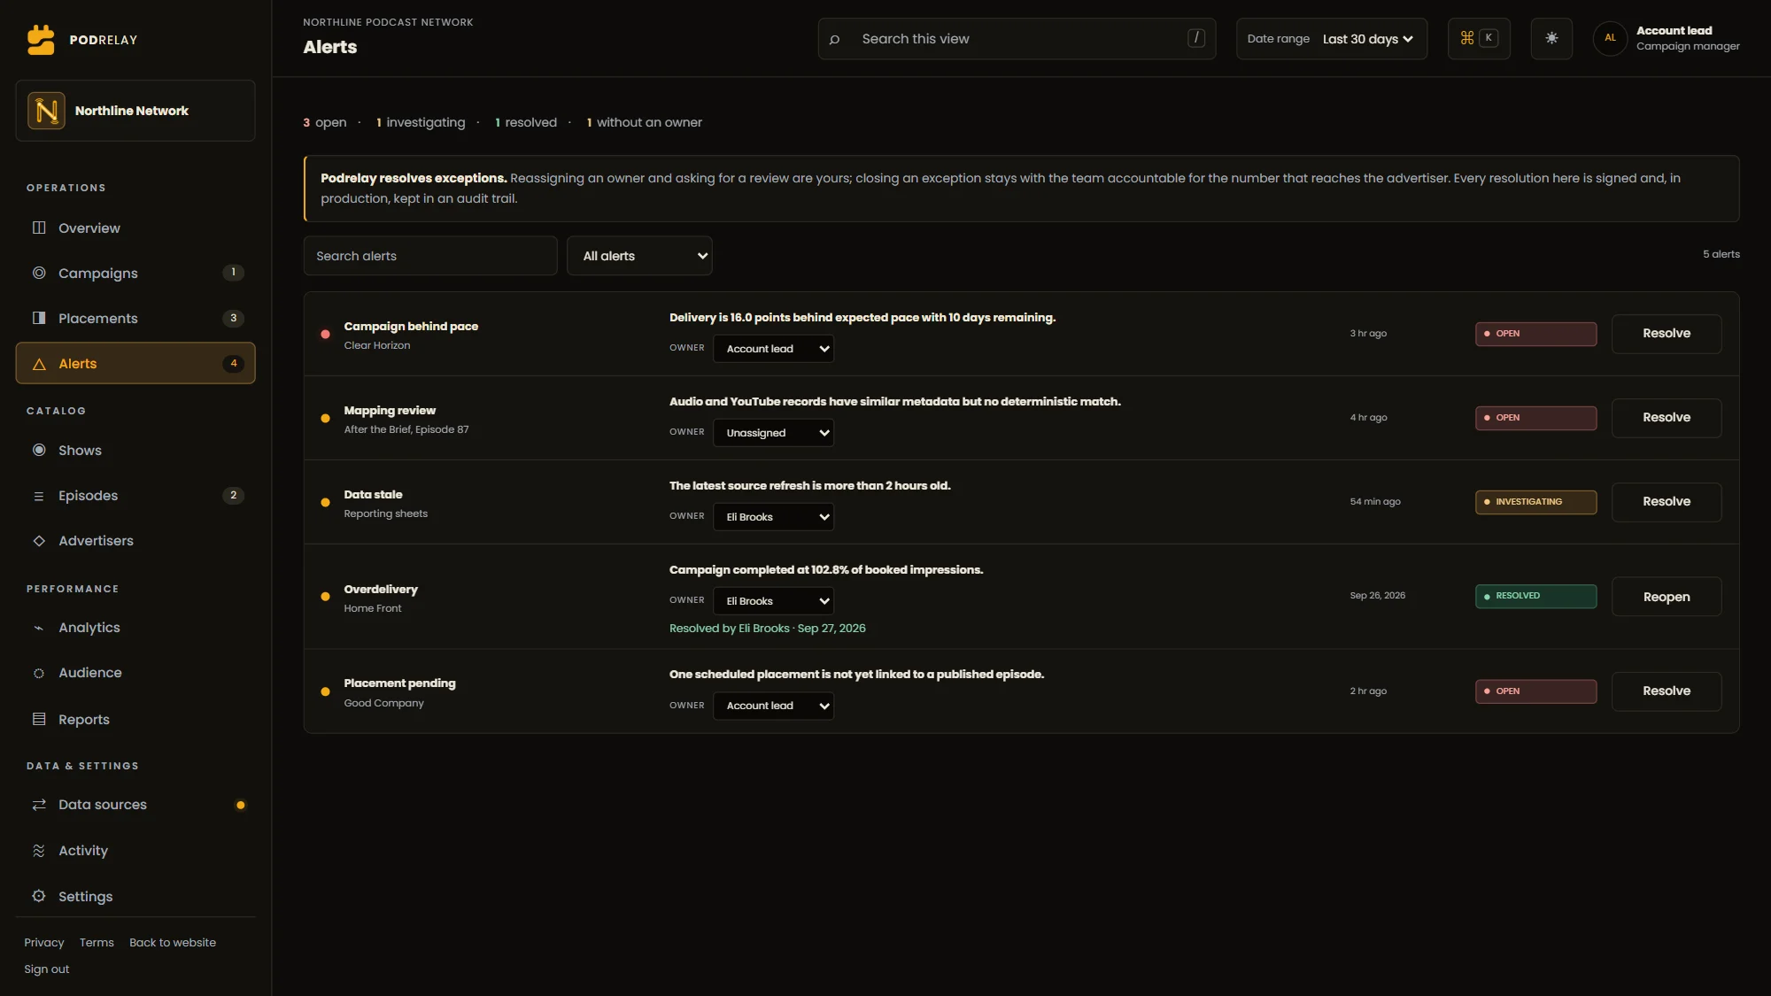
Task: Click the Placements count badge 3
Action: click(234, 318)
